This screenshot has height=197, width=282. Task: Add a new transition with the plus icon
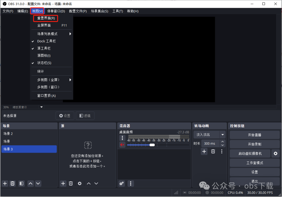tap(204, 151)
